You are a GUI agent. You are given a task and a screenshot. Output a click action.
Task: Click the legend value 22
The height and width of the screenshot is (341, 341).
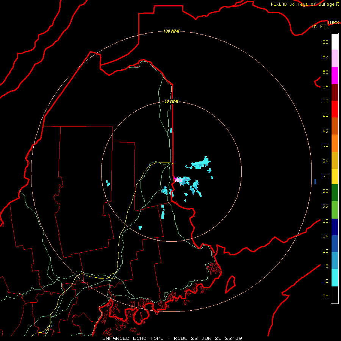(x=325, y=206)
